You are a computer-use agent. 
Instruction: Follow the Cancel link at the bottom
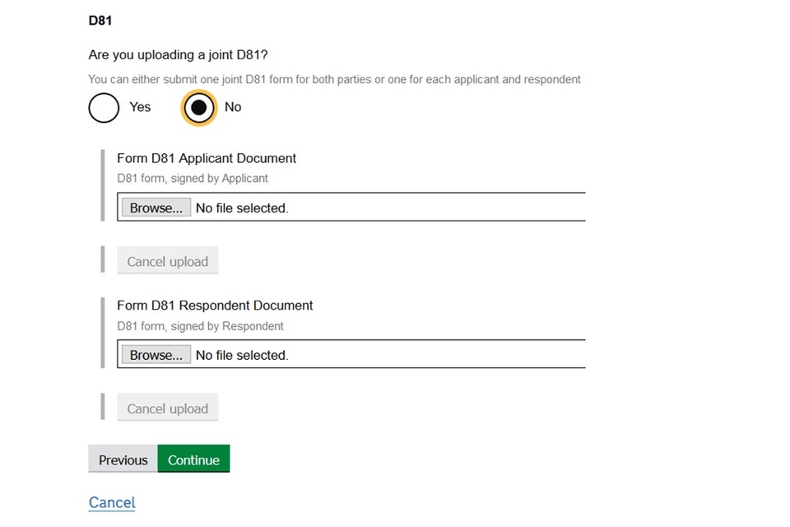[x=112, y=503]
